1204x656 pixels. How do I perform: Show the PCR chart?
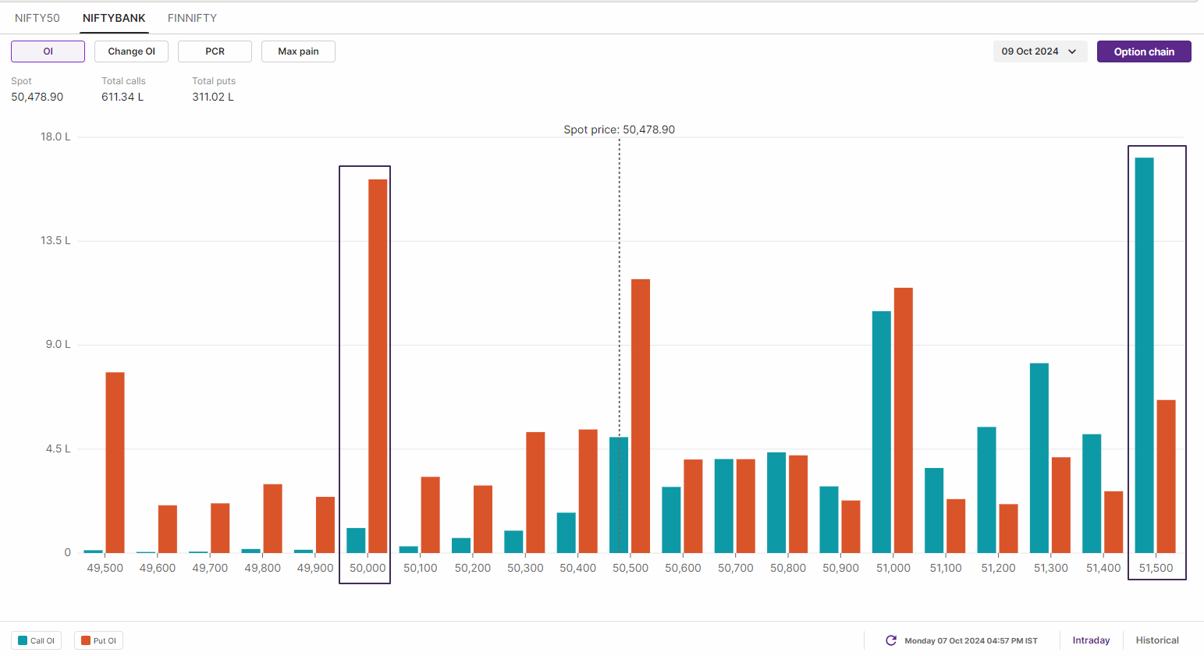click(215, 51)
